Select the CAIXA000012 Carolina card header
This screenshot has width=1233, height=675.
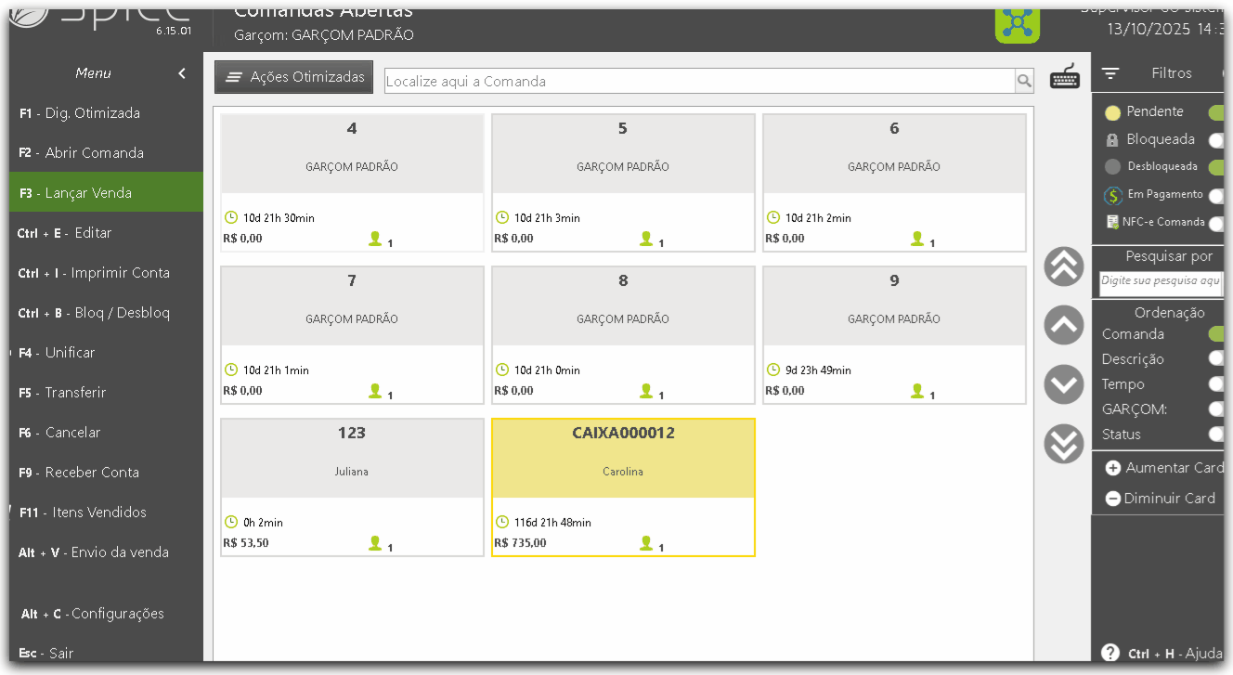pos(623,459)
